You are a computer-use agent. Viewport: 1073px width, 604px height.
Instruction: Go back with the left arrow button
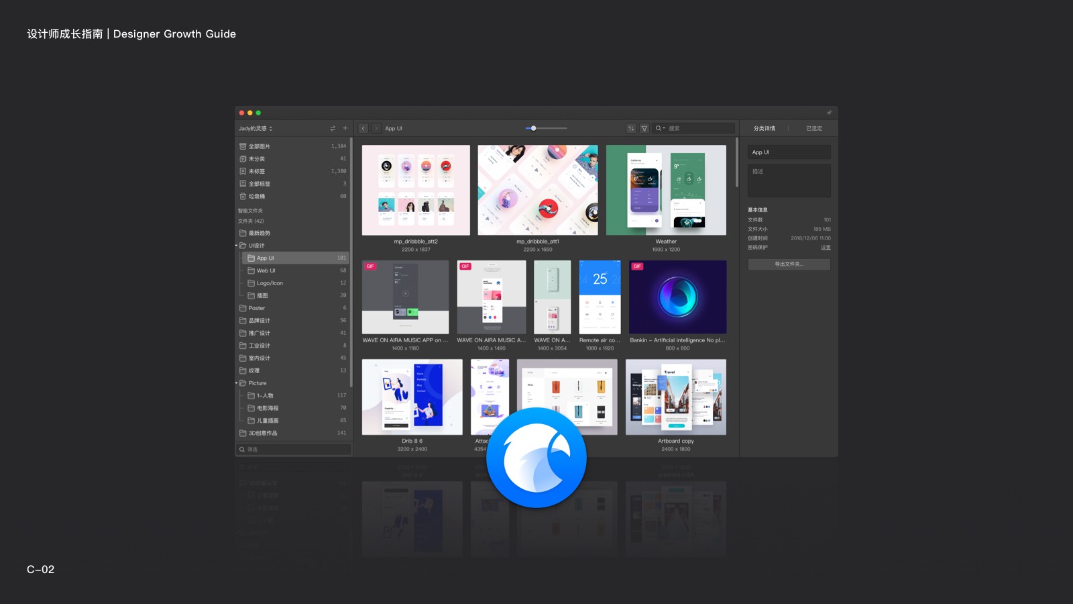[x=363, y=128]
